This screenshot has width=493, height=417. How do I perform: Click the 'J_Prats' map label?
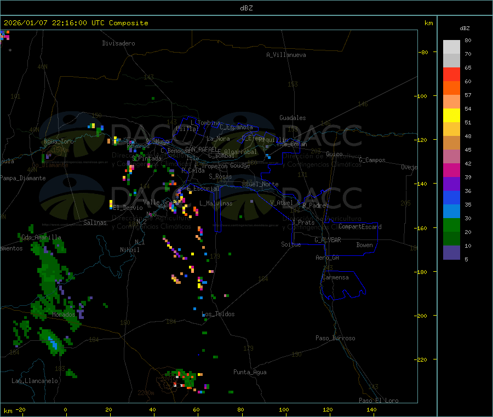303,222
